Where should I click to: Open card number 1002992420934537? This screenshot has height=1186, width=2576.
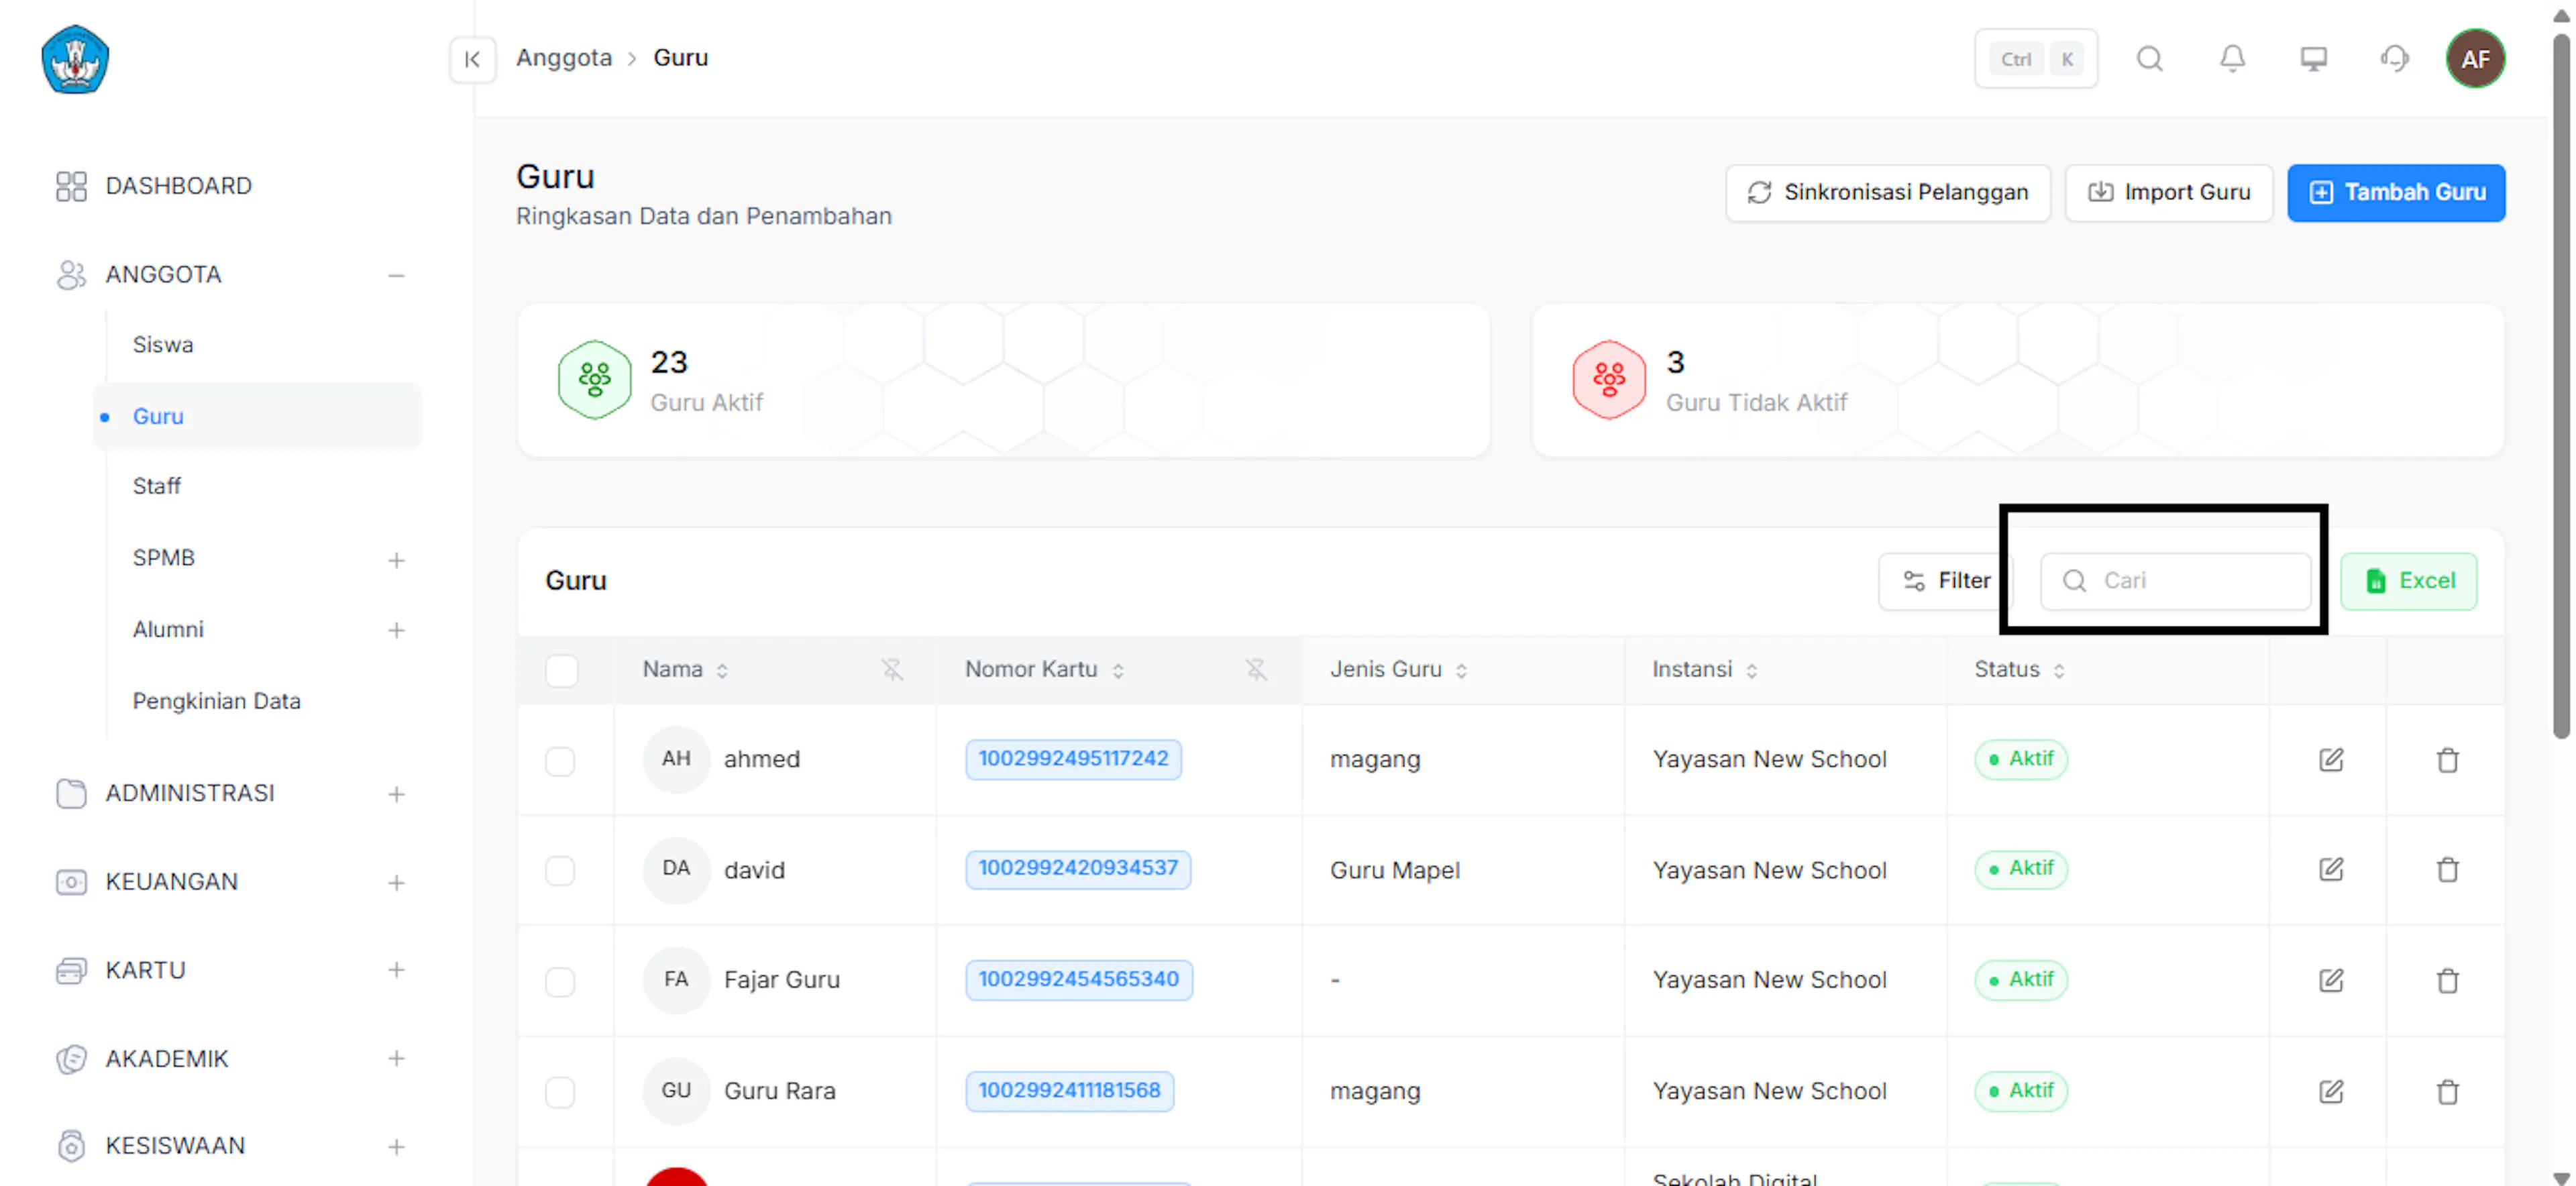pyautogui.click(x=1078, y=868)
